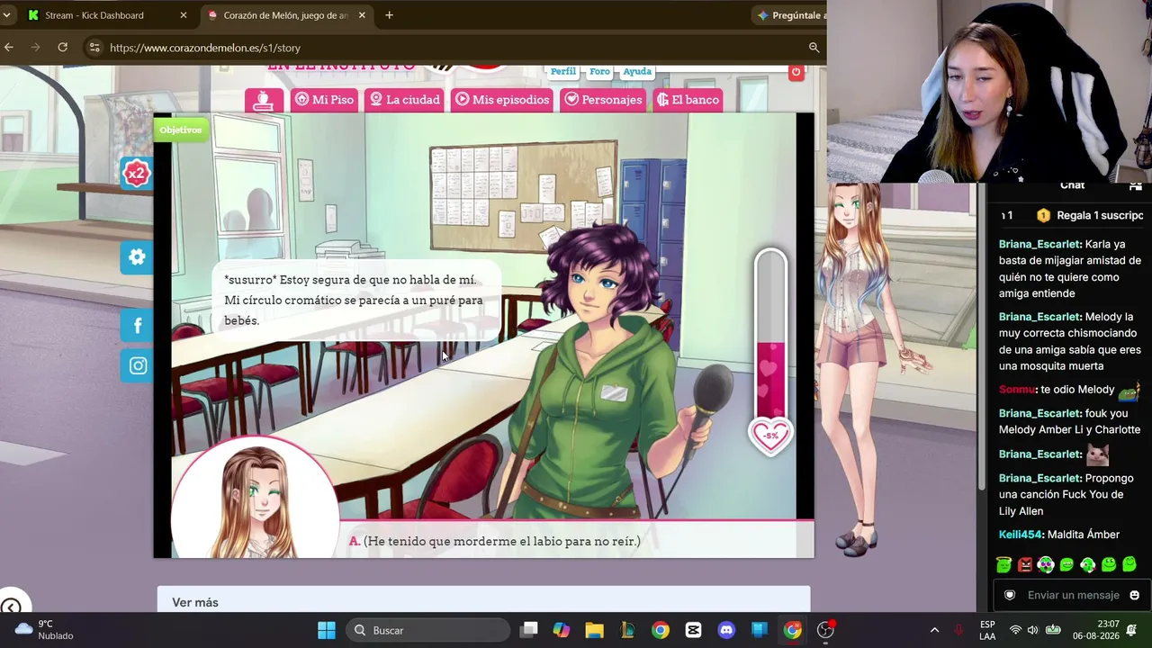Open the Windows Start menu
The width and height of the screenshot is (1152, 648).
327,630
